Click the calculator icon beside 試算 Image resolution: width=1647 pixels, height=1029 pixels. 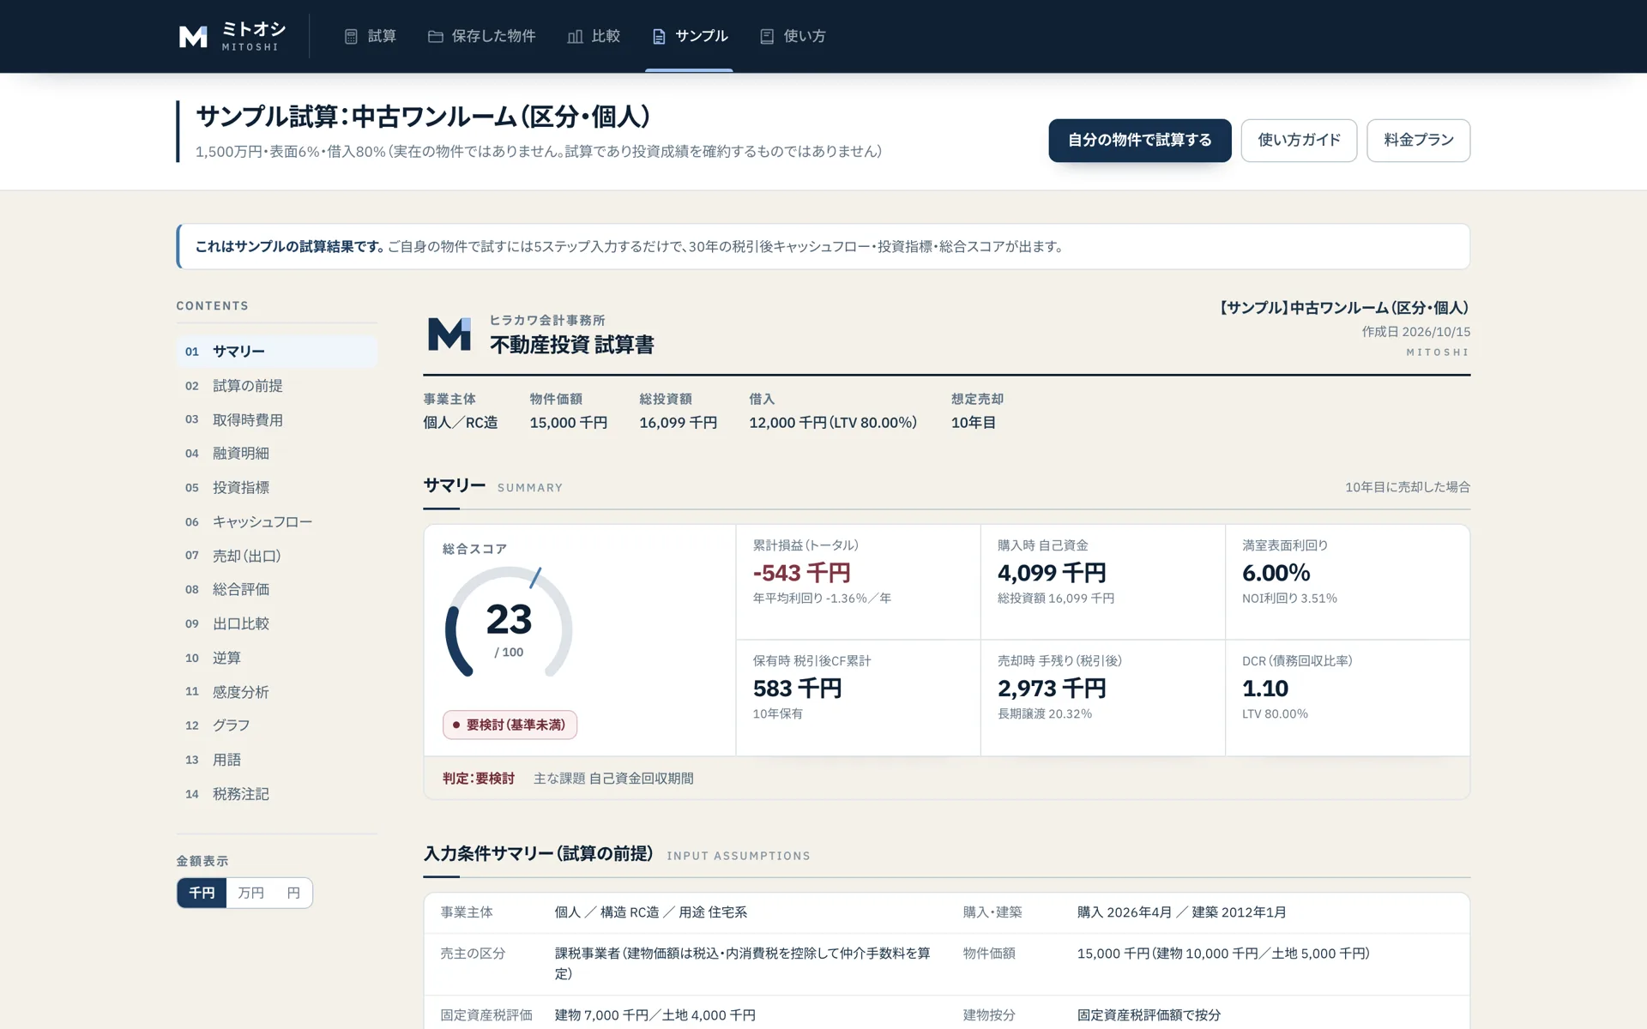[351, 36]
